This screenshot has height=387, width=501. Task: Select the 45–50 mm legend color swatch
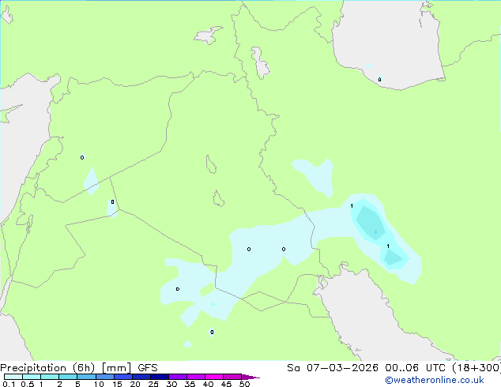[x=232, y=377]
